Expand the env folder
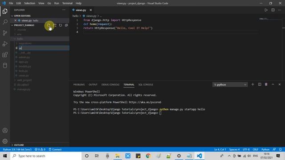 coord(19,34)
